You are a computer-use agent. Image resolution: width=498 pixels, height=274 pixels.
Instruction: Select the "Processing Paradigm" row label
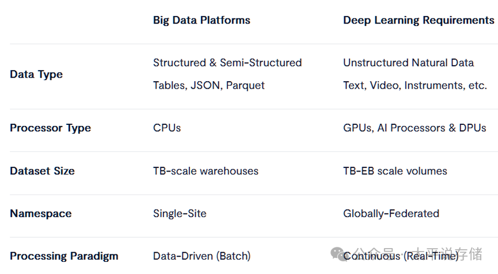tap(64, 256)
